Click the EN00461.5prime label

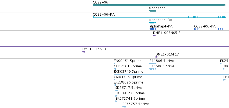(x=127, y=61)
